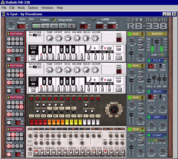This screenshot has height=159, width=178.
Task: Open the Mods menu
Action: click(x=21, y=8)
